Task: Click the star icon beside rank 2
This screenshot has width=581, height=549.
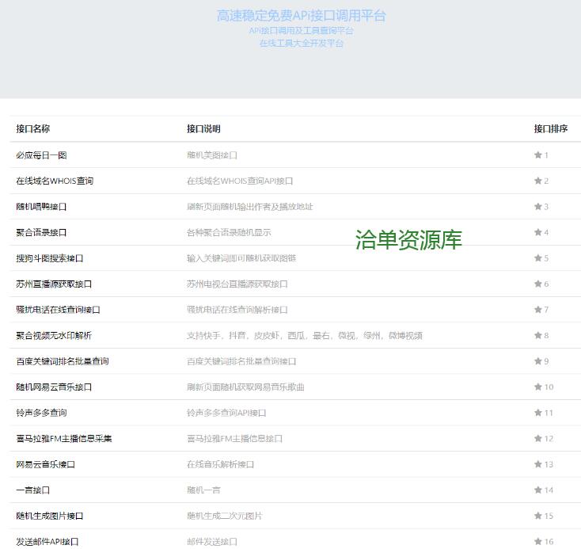Action: (538, 181)
